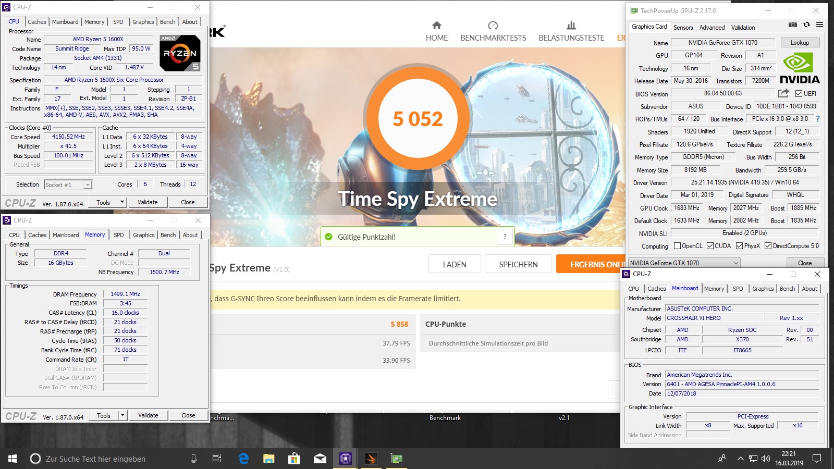Click the volume icon in system tray

[766, 459]
